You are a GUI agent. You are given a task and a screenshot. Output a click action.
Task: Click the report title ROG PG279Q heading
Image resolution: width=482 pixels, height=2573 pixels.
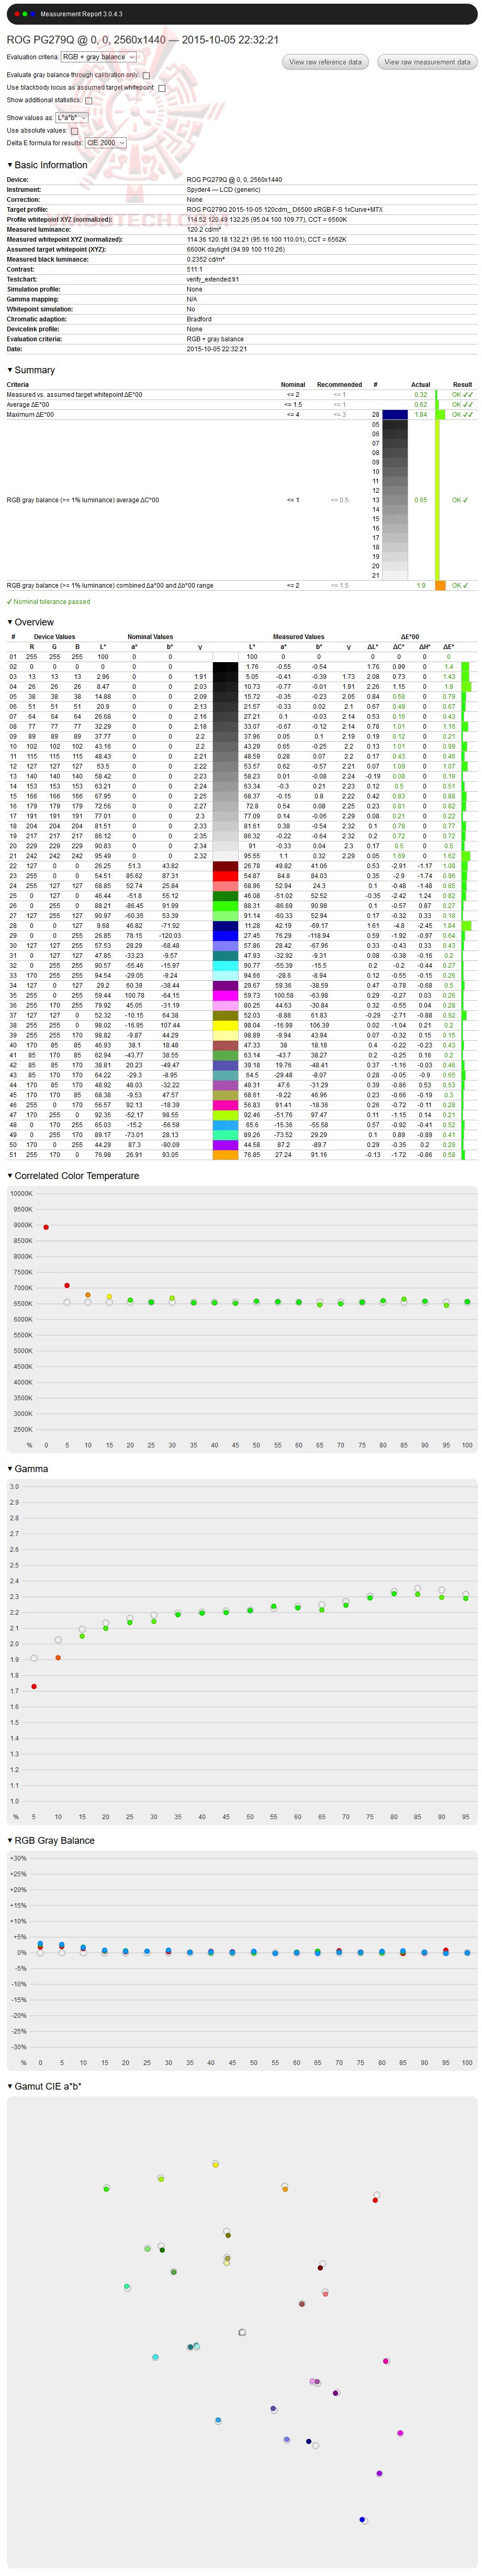143,40
